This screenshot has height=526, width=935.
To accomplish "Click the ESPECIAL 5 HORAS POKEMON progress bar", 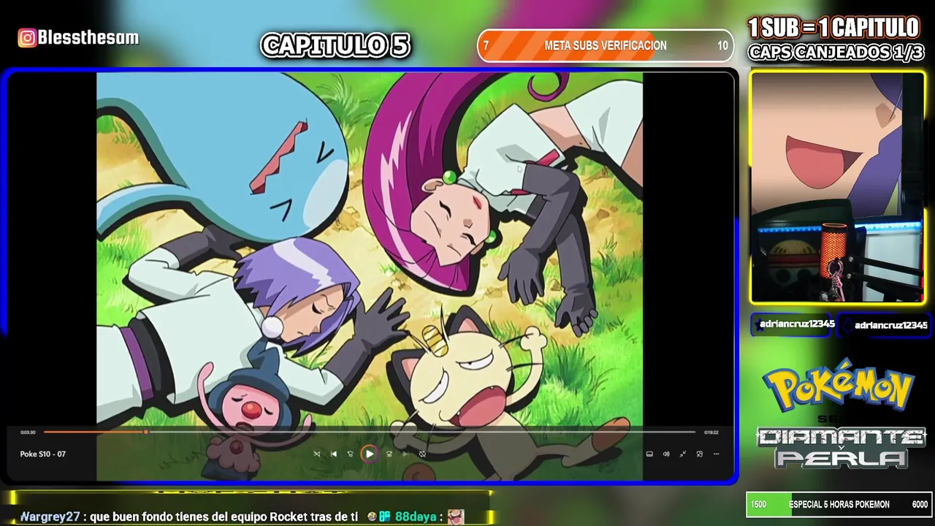I will pyautogui.click(x=839, y=504).
